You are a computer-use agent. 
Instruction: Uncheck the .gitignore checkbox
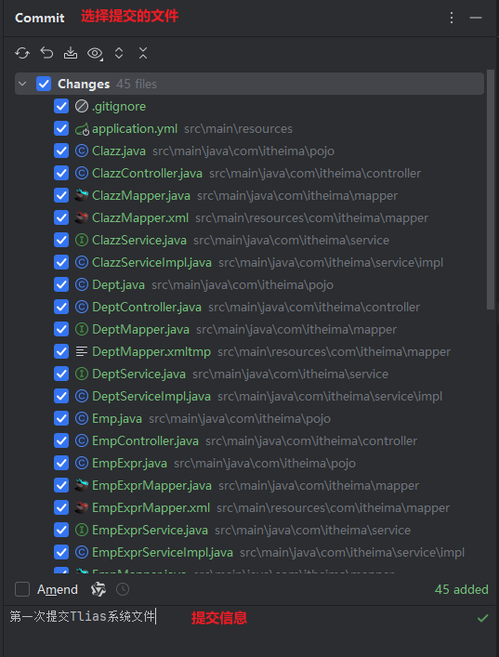click(61, 107)
